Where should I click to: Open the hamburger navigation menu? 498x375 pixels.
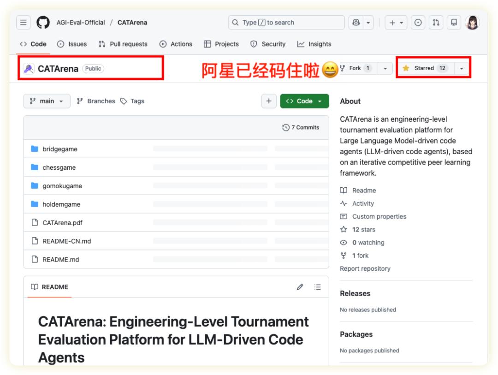(24, 23)
